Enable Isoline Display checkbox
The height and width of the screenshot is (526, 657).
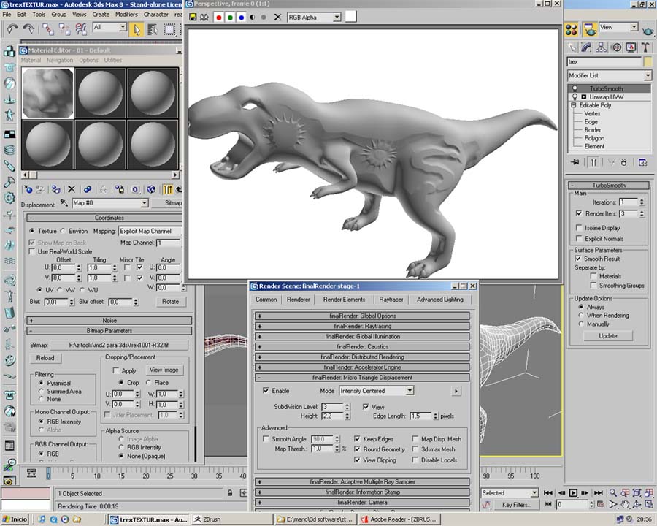tap(579, 228)
